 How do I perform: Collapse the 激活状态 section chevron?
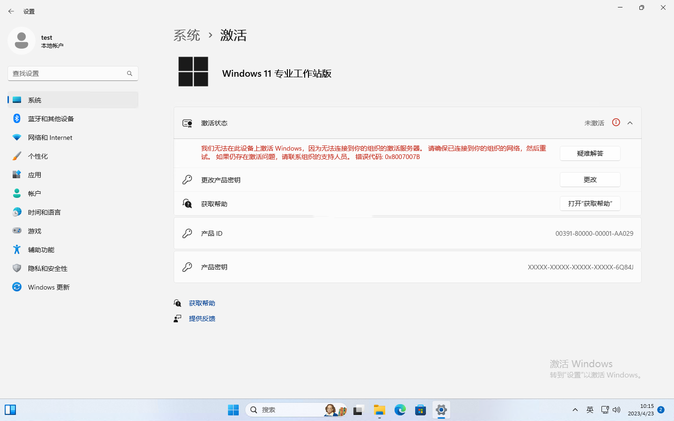[x=630, y=123]
